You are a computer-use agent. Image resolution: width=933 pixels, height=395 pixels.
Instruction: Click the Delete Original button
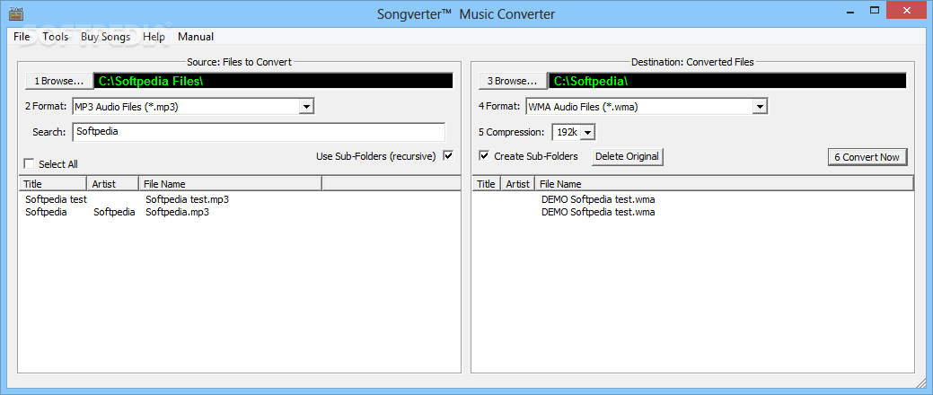tap(627, 156)
